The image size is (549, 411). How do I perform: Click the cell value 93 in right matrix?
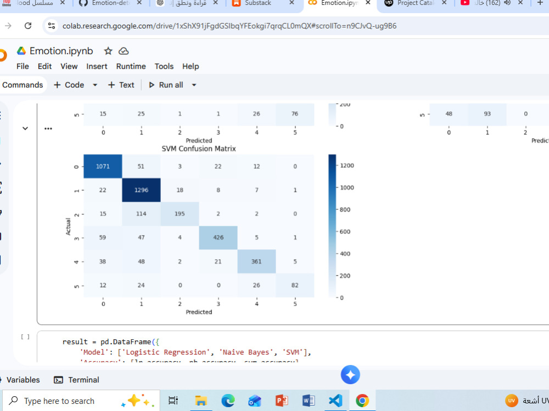pos(487,114)
